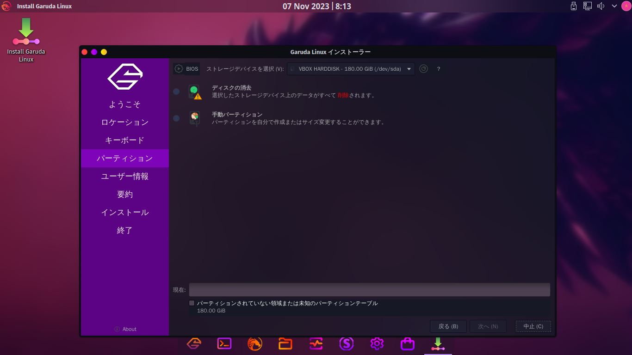The width and height of the screenshot is (632, 355).
Task: Go to the ユーザー情報 step
Action: coord(125,177)
